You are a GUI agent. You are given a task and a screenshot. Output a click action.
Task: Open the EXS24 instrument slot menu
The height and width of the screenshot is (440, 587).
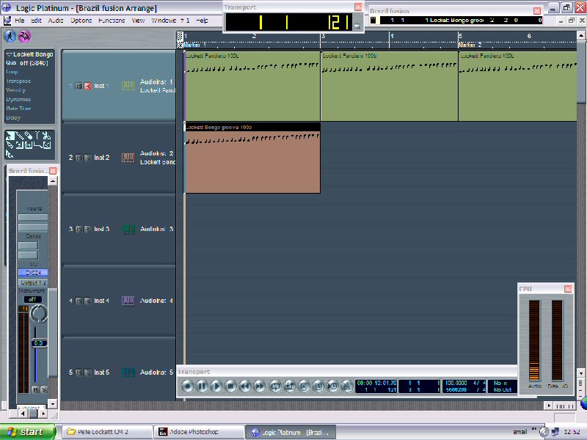point(32,273)
